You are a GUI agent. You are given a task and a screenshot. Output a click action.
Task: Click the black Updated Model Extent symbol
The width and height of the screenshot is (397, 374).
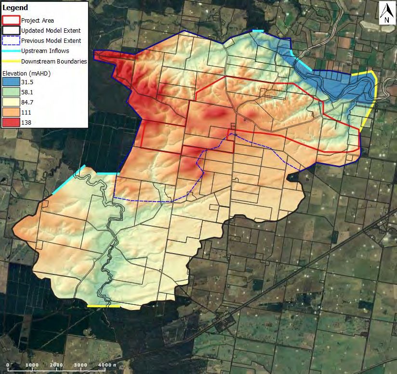click(x=11, y=31)
